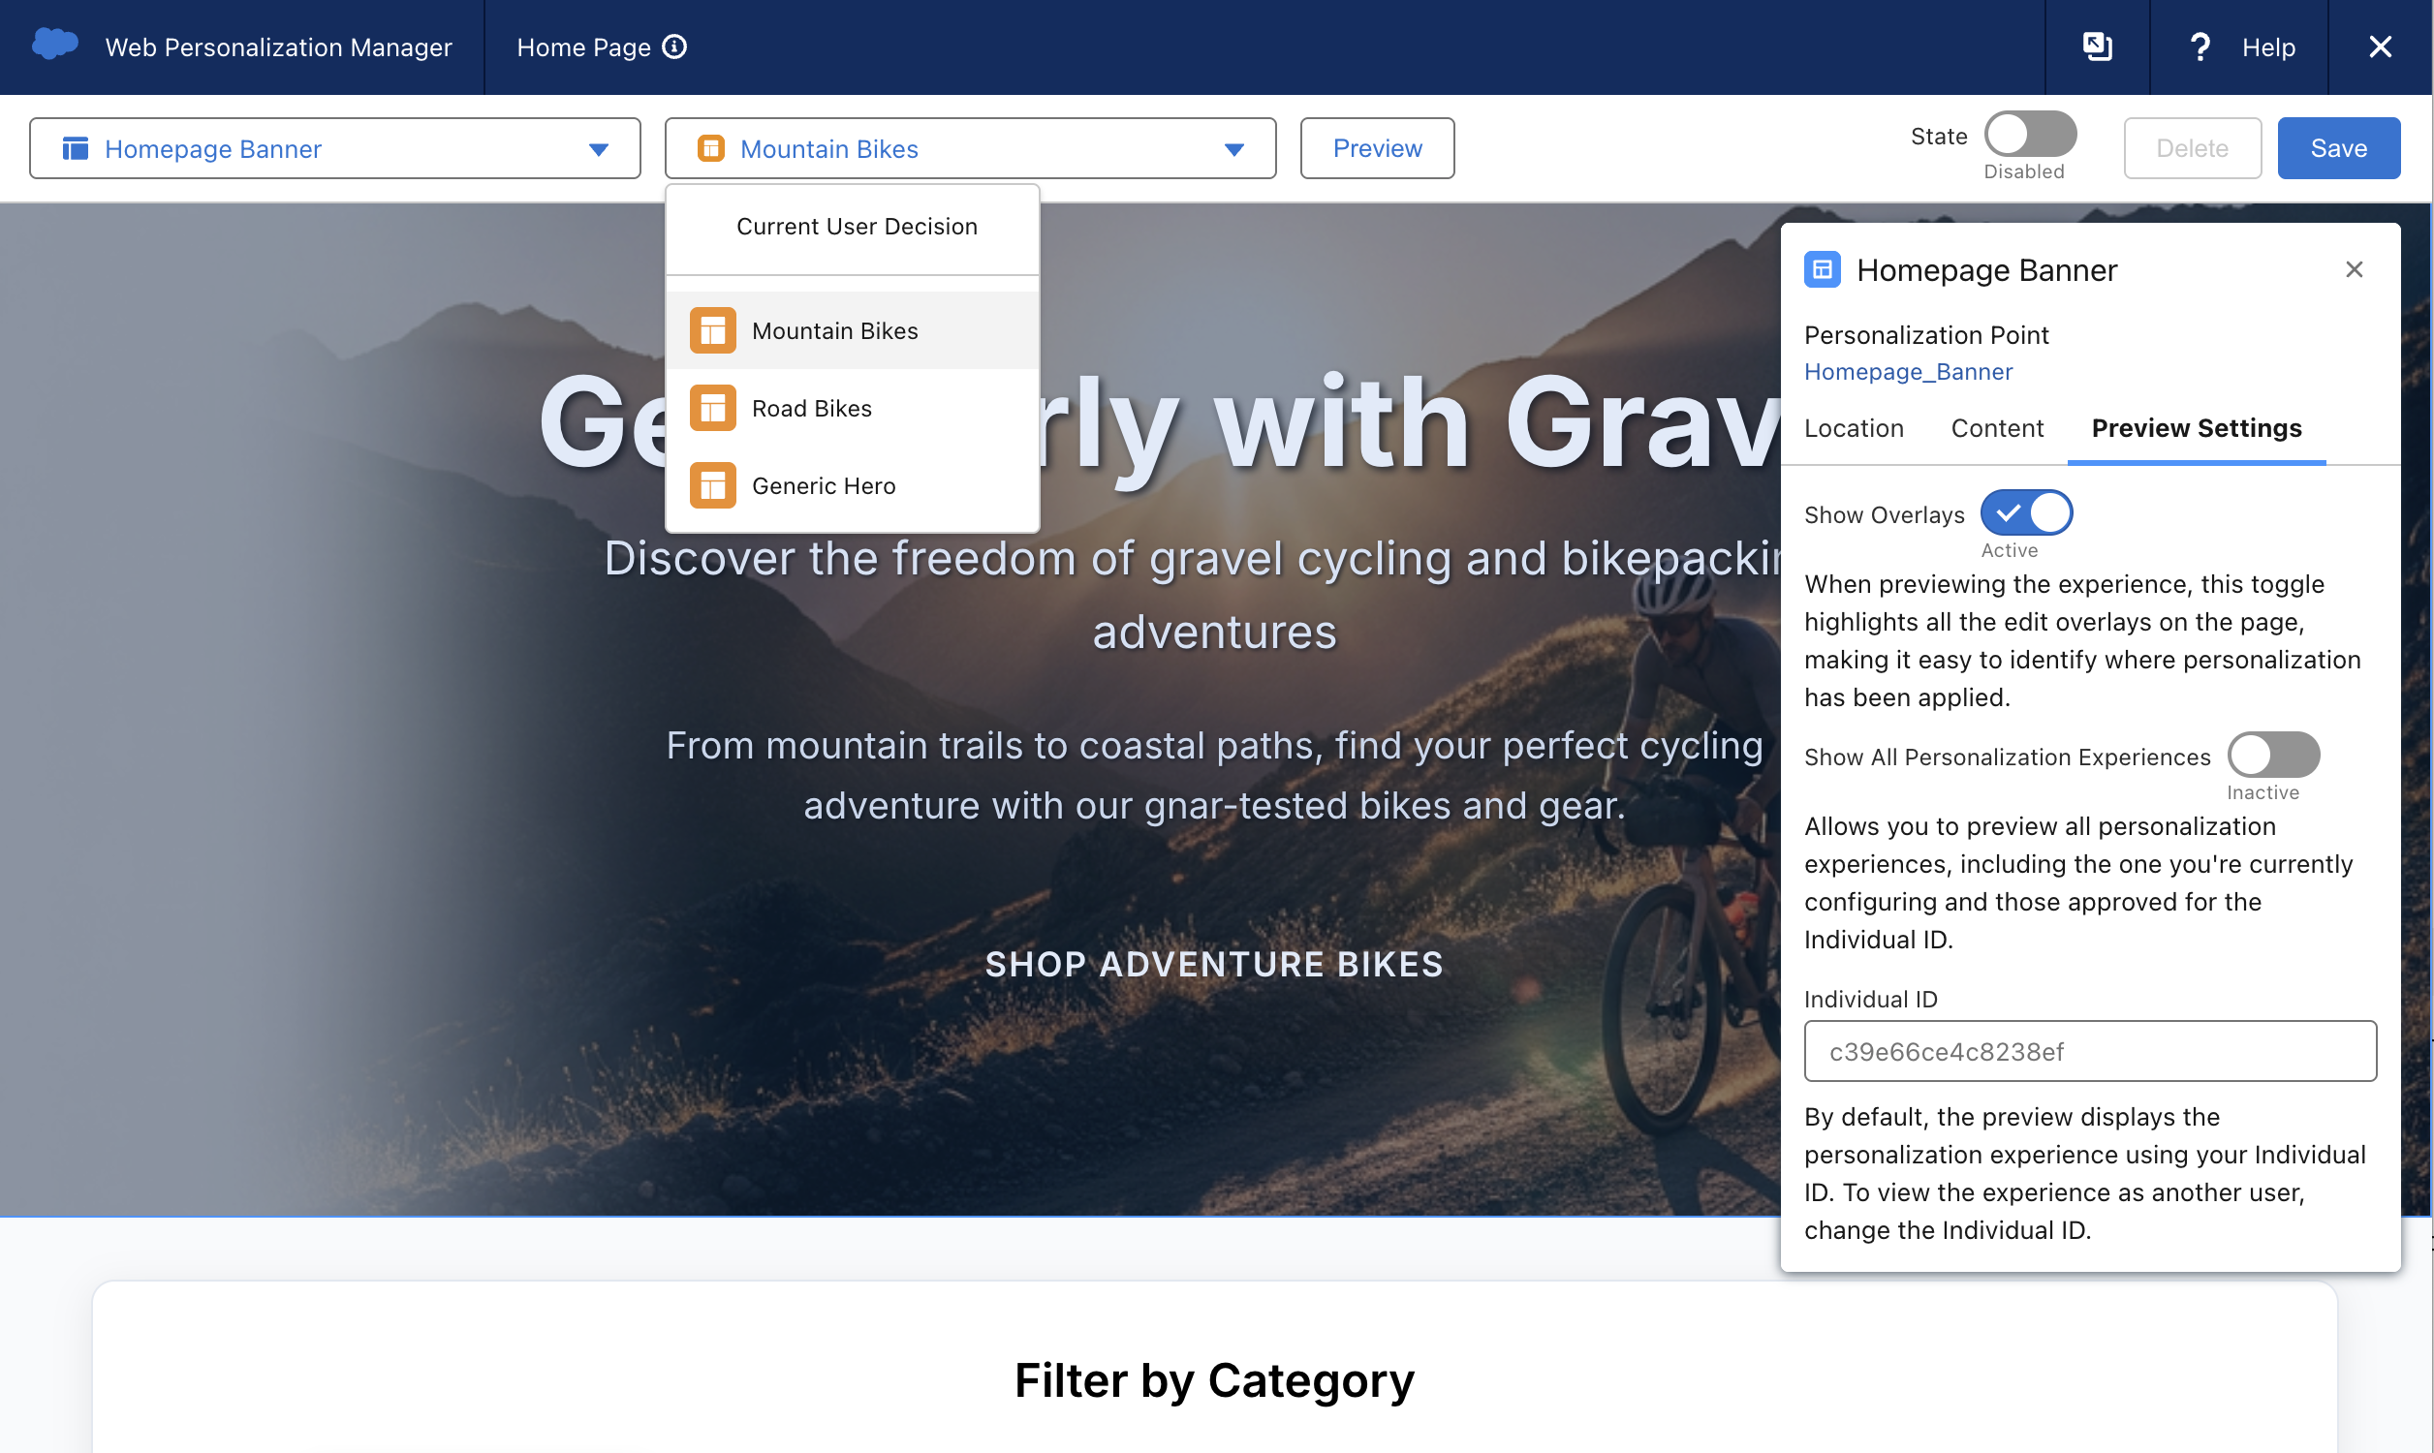
Task: Enable the State toggle
Action: tap(2030, 134)
